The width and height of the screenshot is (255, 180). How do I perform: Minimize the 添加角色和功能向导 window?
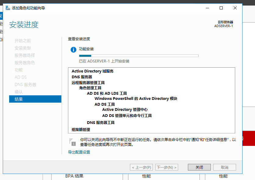tap(207, 8)
